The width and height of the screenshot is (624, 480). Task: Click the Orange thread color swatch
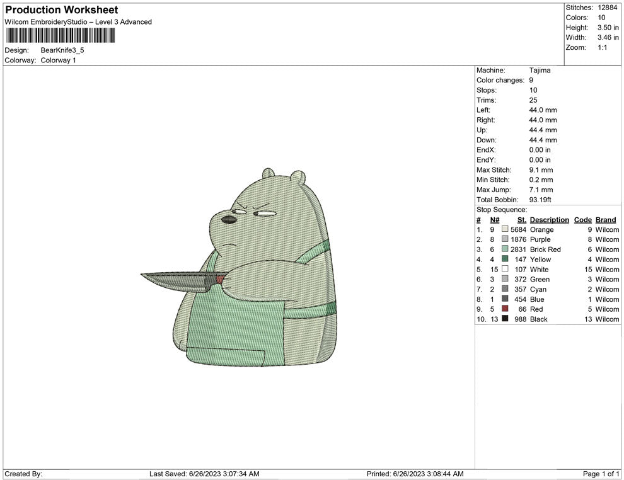pos(505,229)
